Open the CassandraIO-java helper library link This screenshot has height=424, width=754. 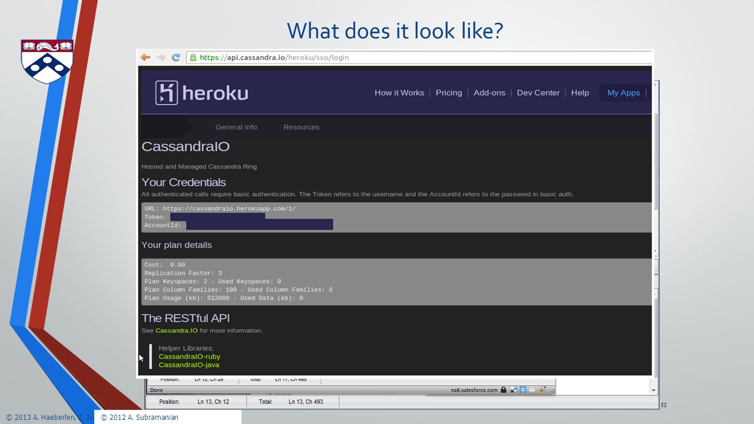(x=189, y=365)
